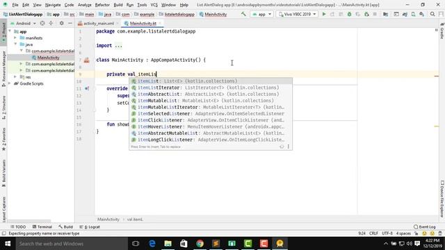445x250 pixels.
Task: Open the Build menu
Action: [118, 5]
